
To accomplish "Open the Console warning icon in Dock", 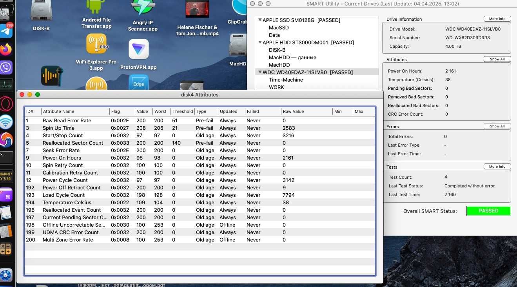I will (6, 176).
